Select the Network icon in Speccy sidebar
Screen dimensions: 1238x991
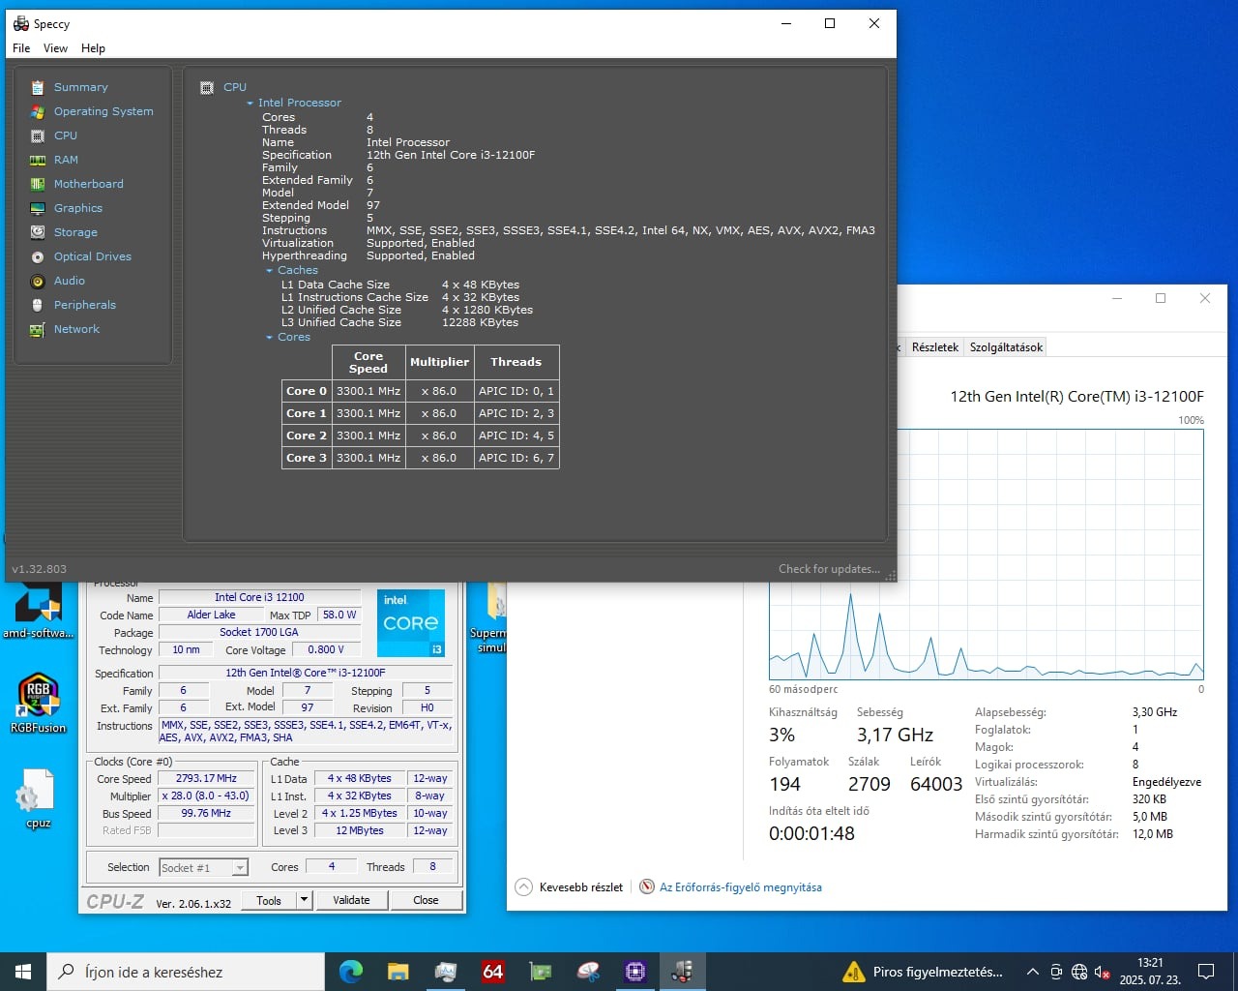coord(38,329)
